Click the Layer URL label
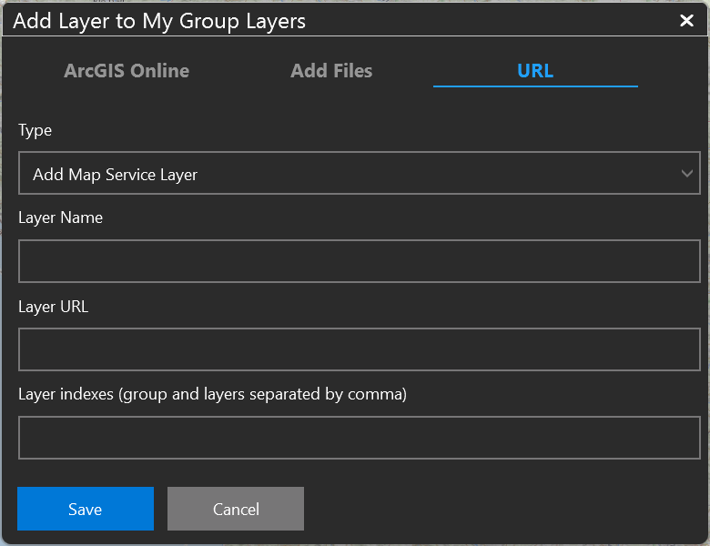Viewport: 710px width, 546px height. 54,307
